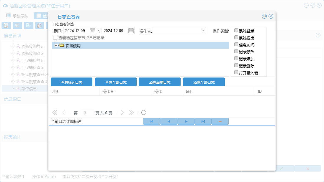This screenshot has width=324, height=182.
Task: Check the 记录删除 operation type
Action: click(236, 65)
